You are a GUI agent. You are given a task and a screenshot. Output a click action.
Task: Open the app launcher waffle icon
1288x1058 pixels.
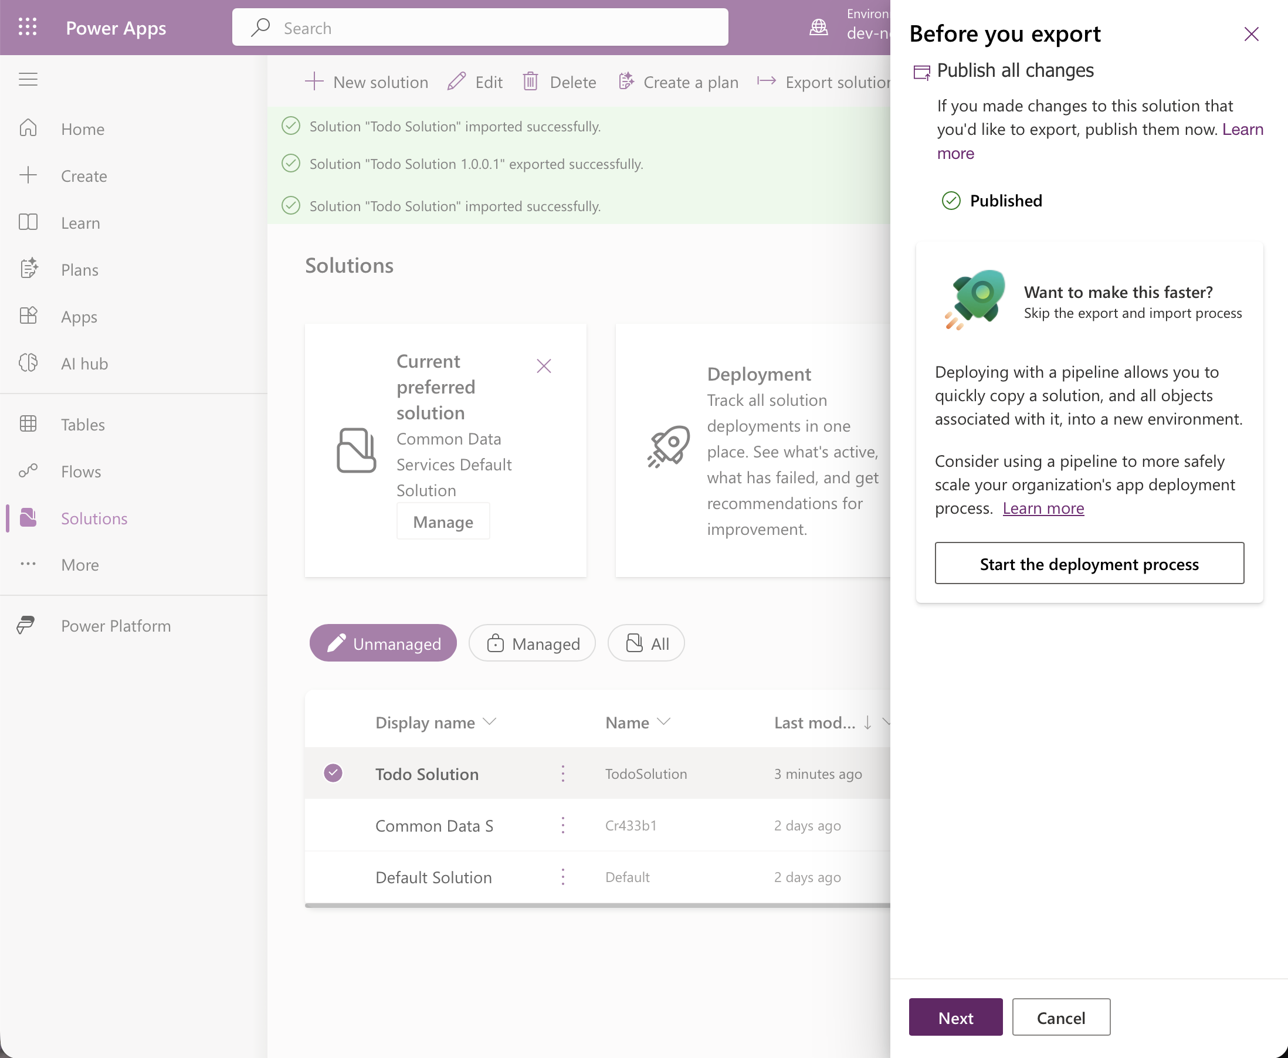pyautogui.click(x=28, y=28)
